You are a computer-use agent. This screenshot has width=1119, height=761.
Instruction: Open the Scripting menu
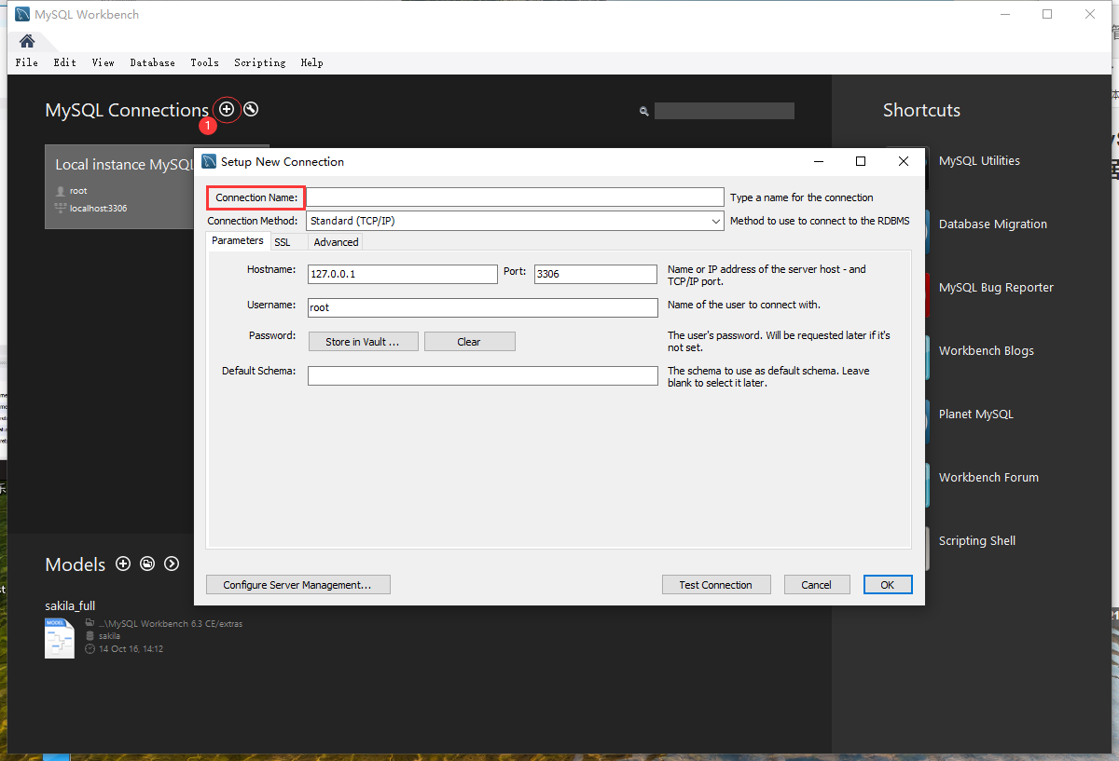click(x=260, y=62)
